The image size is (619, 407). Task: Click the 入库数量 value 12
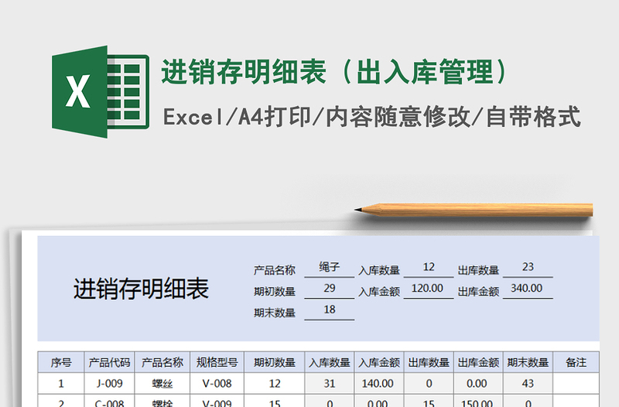(x=429, y=268)
